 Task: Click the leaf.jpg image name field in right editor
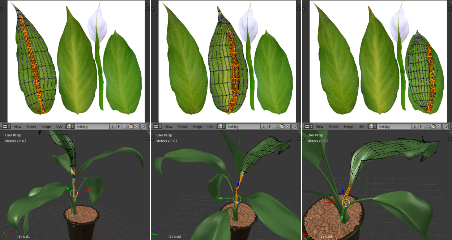click(x=395, y=127)
